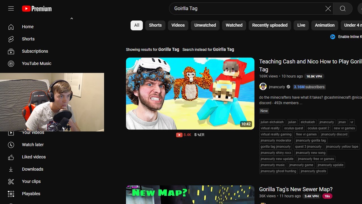The height and width of the screenshot is (204, 362).
Task: Click the magnifier search button
Action: point(343,9)
